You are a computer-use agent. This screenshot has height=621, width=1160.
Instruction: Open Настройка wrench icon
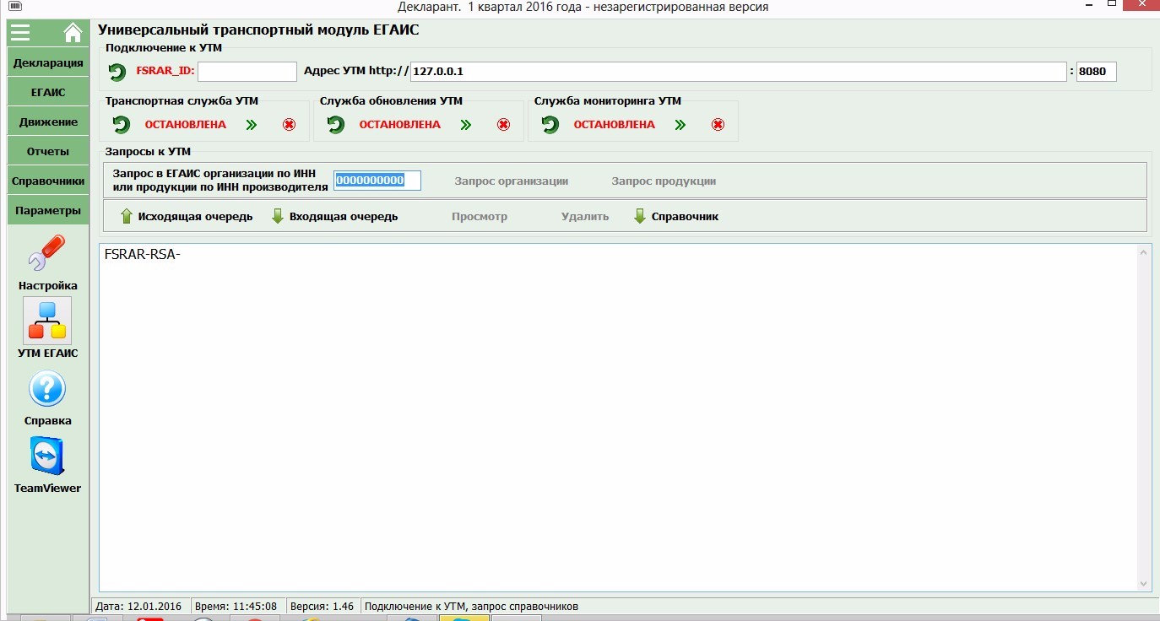coord(47,253)
